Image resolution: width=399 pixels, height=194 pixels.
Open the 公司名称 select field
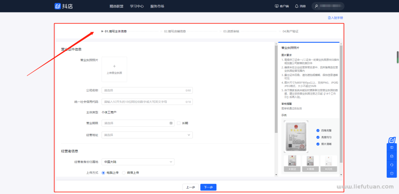pos(147,90)
